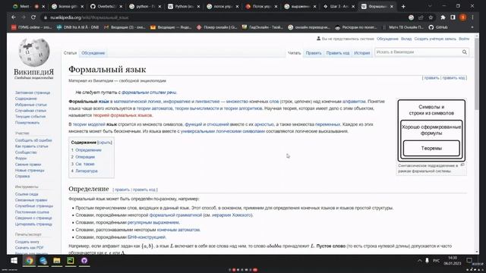Open the Войти login link
The width and height of the screenshot is (486, 273).
click(x=464, y=39)
